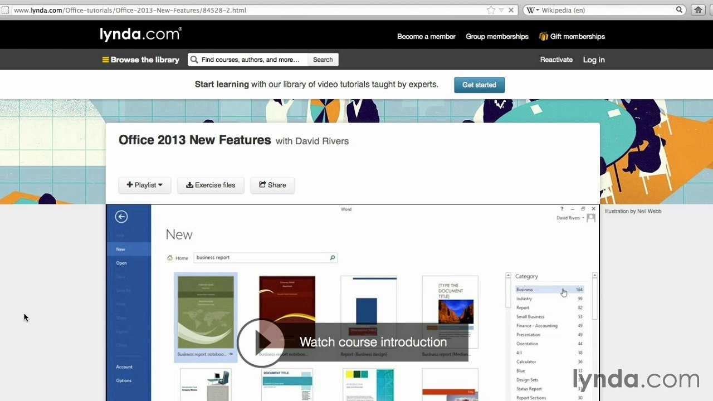Click the category list scrollbar up arrow
Viewport: 713px width, 401px height.
coord(595,276)
